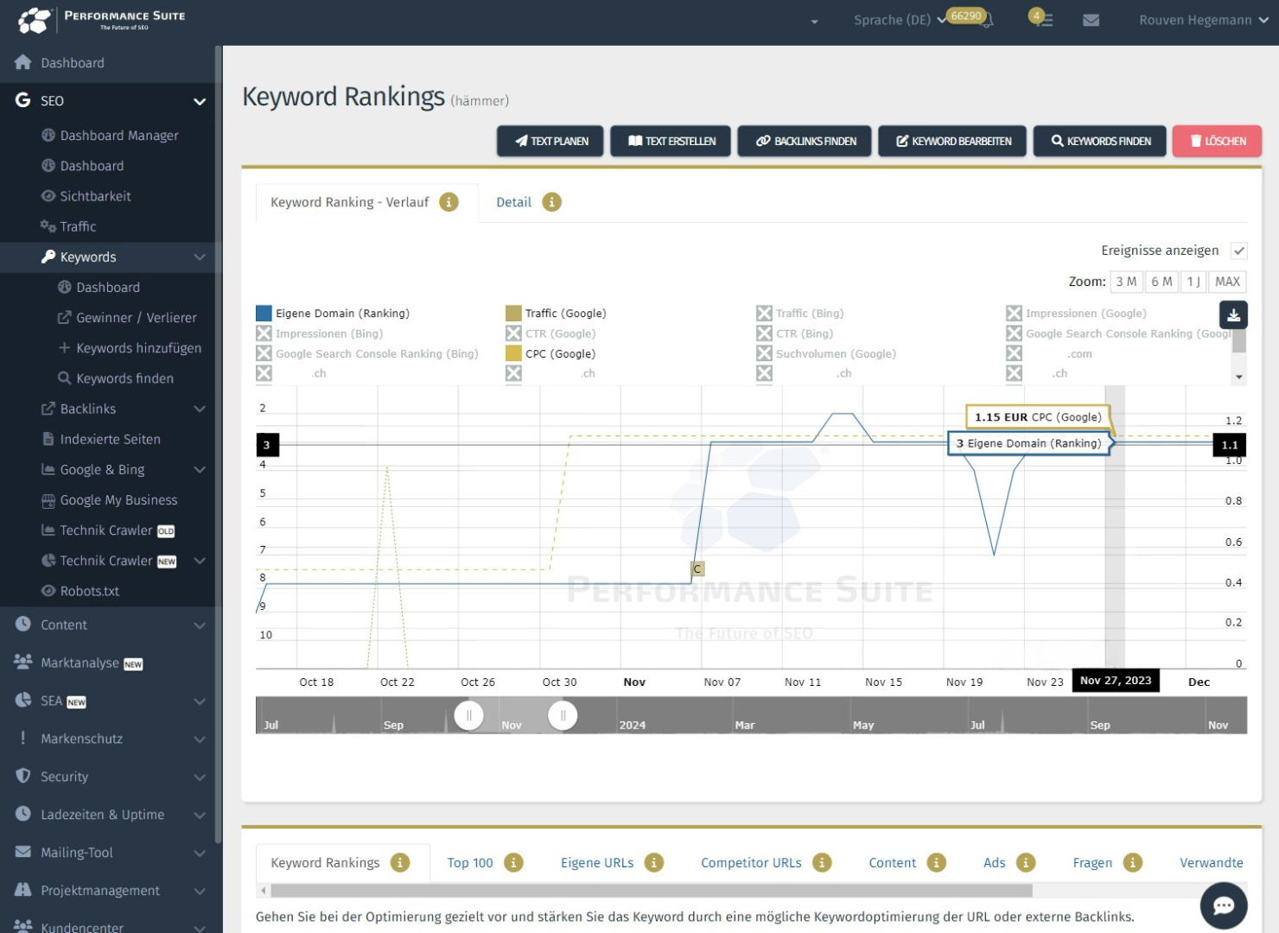The height and width of the screenshot is (933, 1279).
Task: Click the info icon next to Detail tab
Action: point(551,202)
